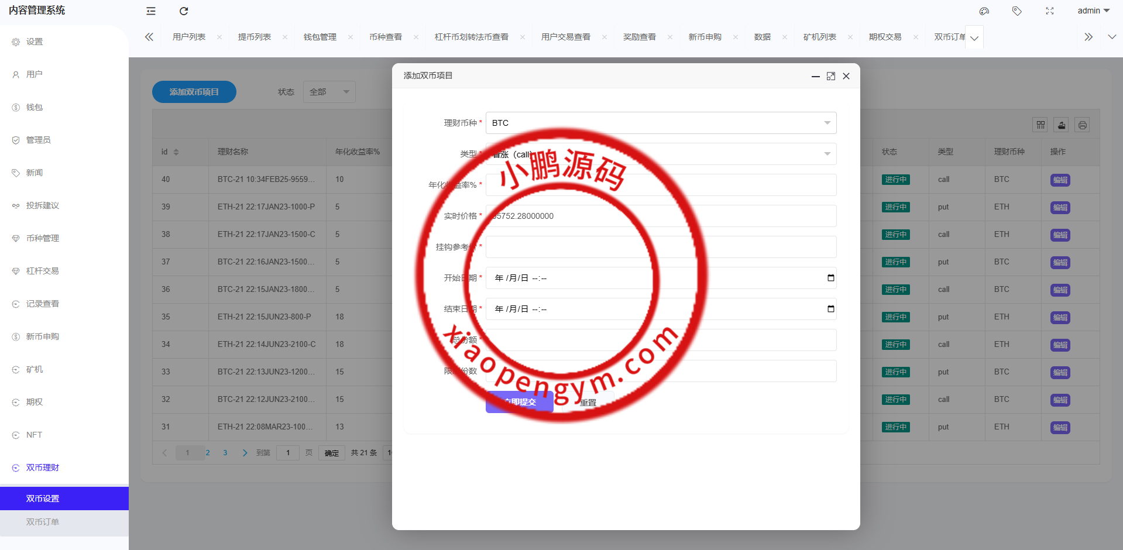
Task: Click the 添加双币项目 button
Action: click(194, 92)
